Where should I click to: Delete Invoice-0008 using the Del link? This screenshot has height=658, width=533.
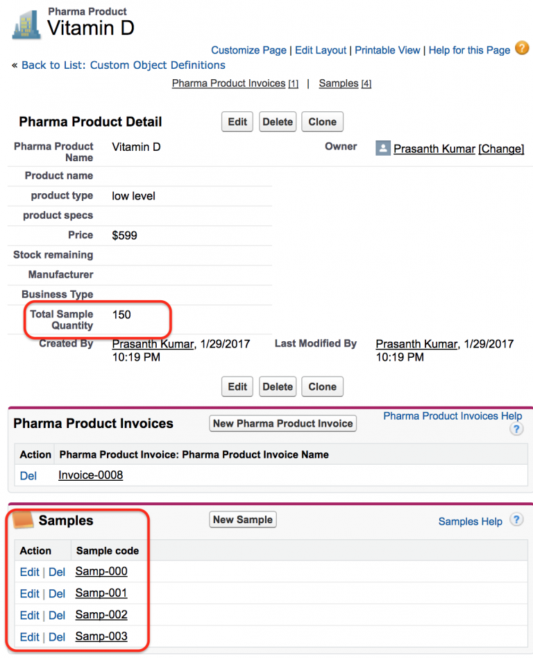click(28, 476)
